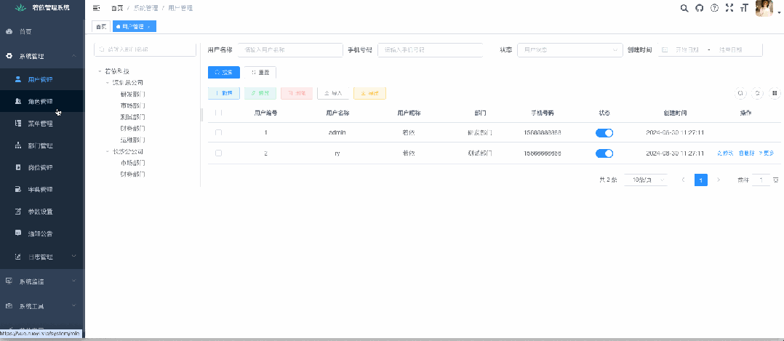Click the 用户名称 input field

289,50
